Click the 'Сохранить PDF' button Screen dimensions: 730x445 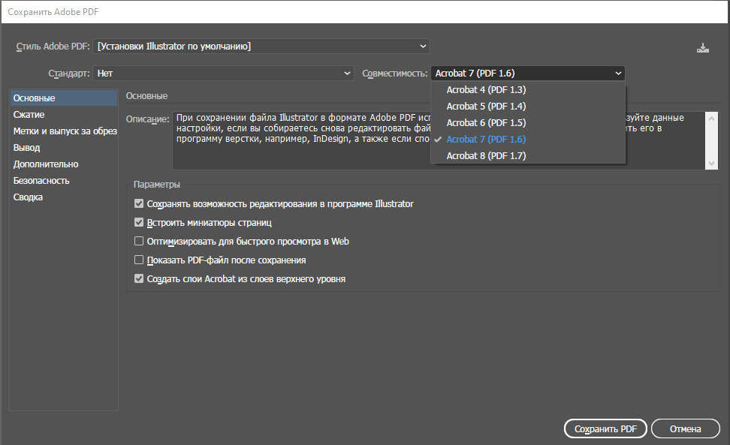point(605,428)
